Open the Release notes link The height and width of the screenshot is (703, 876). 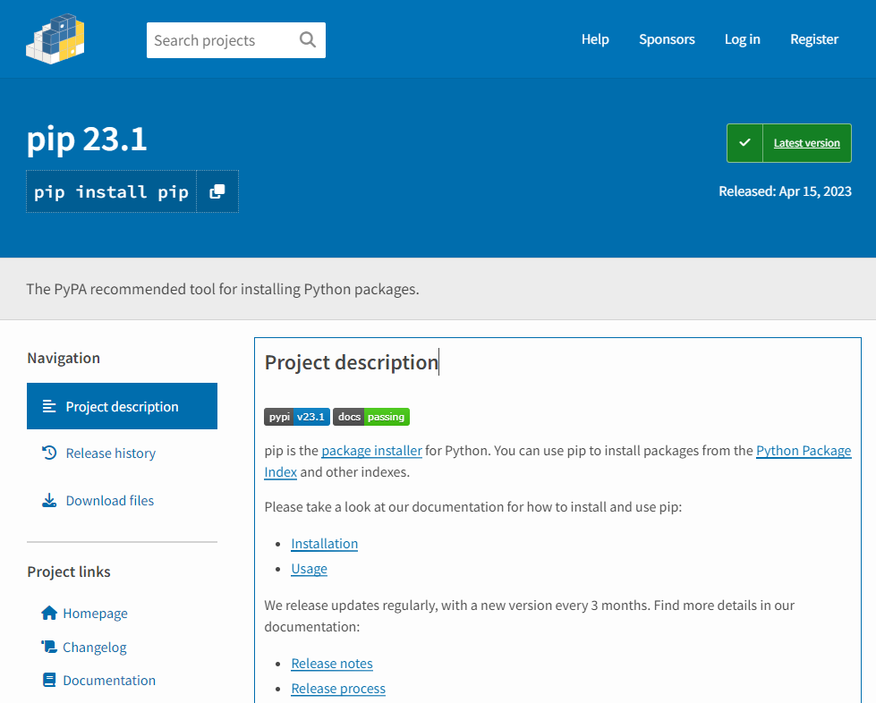[x=332, y=664]
